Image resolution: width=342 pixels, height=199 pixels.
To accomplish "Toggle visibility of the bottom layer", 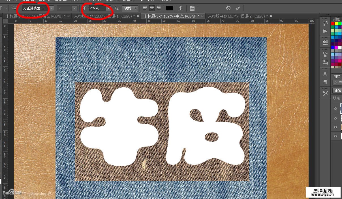I will click(335, 136).
